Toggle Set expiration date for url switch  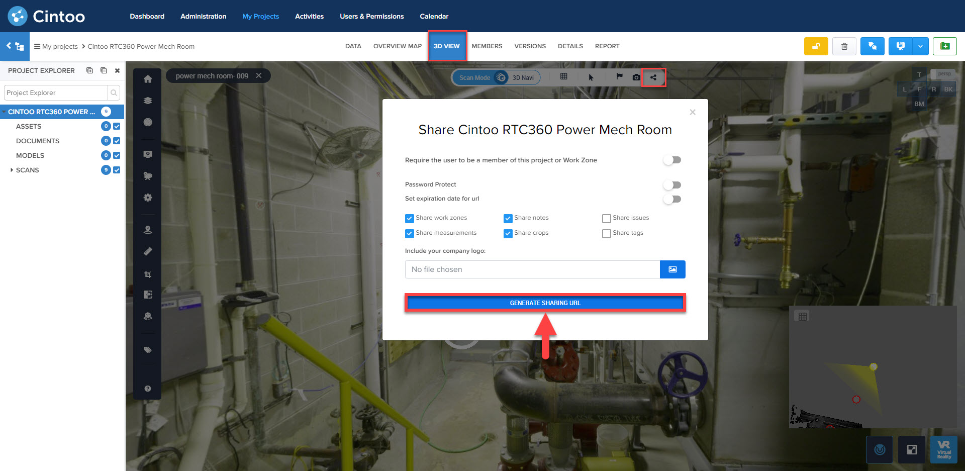click(672, 199)
